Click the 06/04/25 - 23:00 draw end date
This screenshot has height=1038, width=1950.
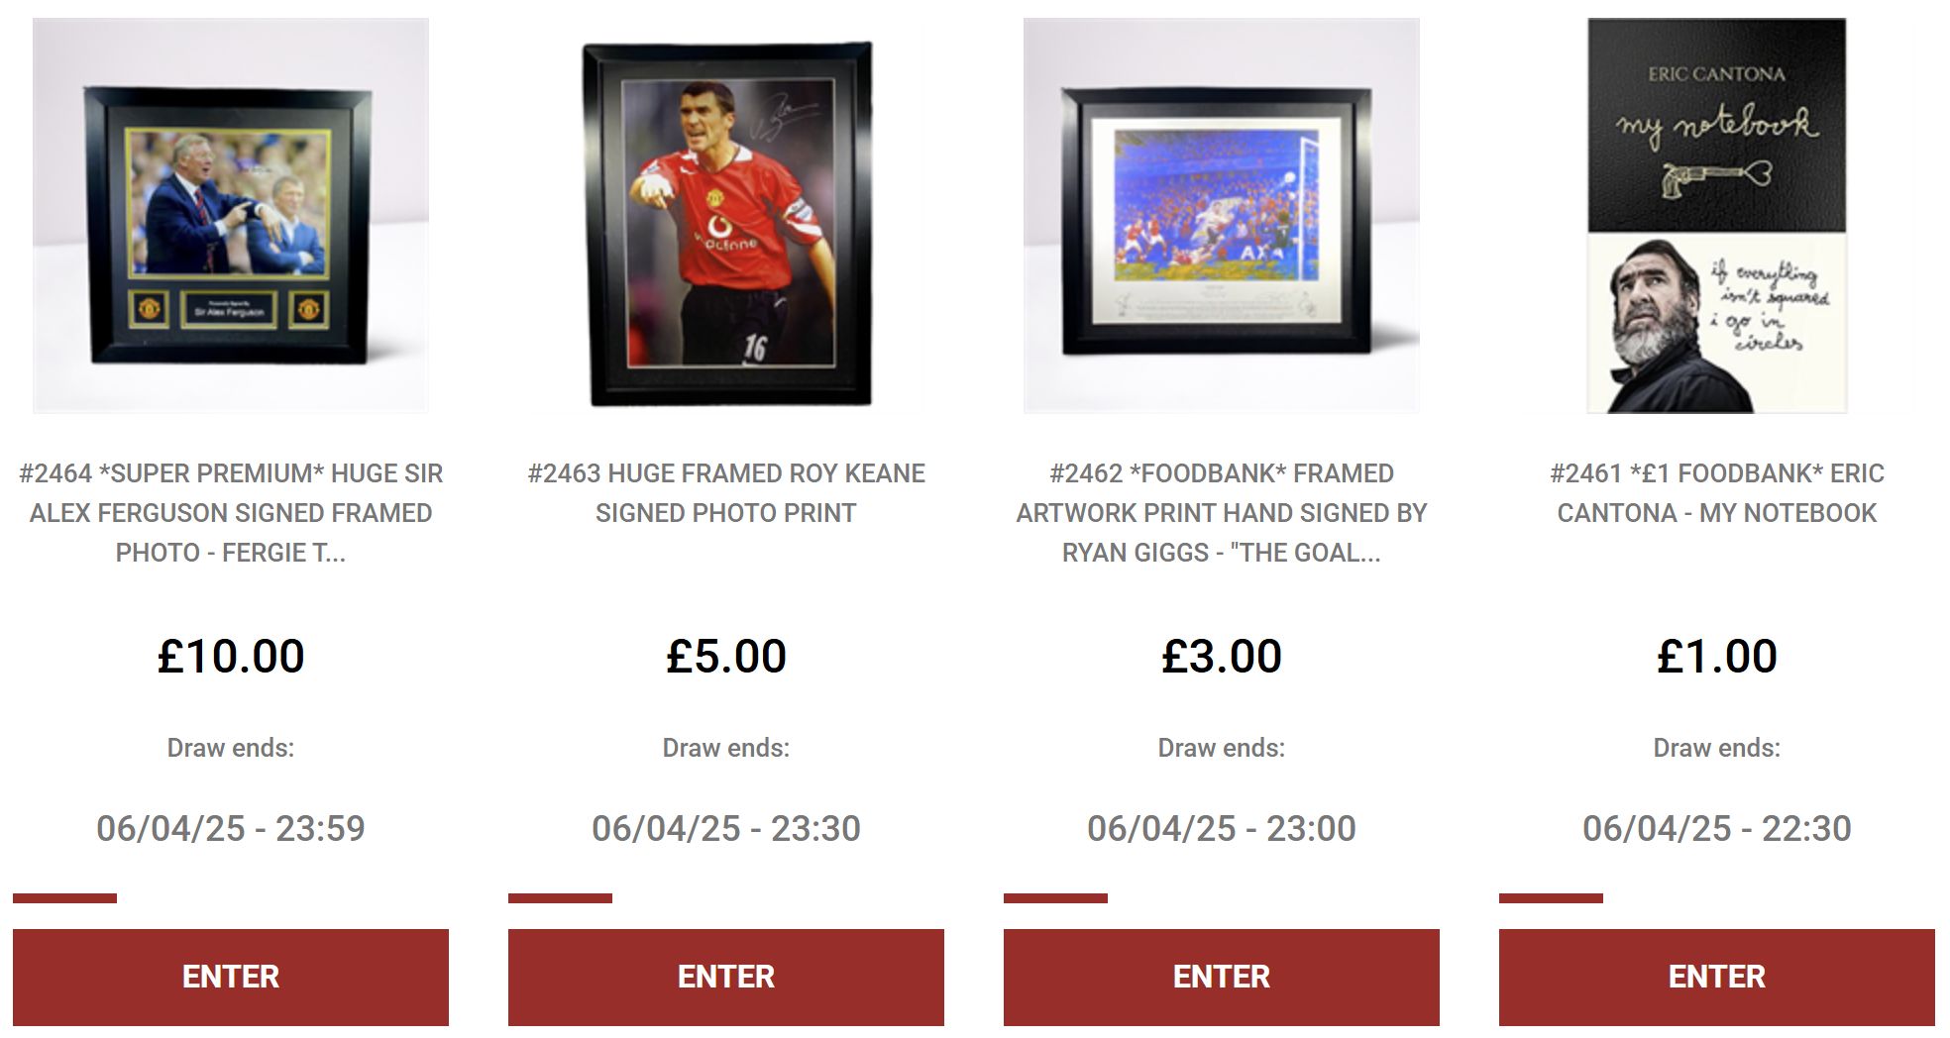[1222, 828]
